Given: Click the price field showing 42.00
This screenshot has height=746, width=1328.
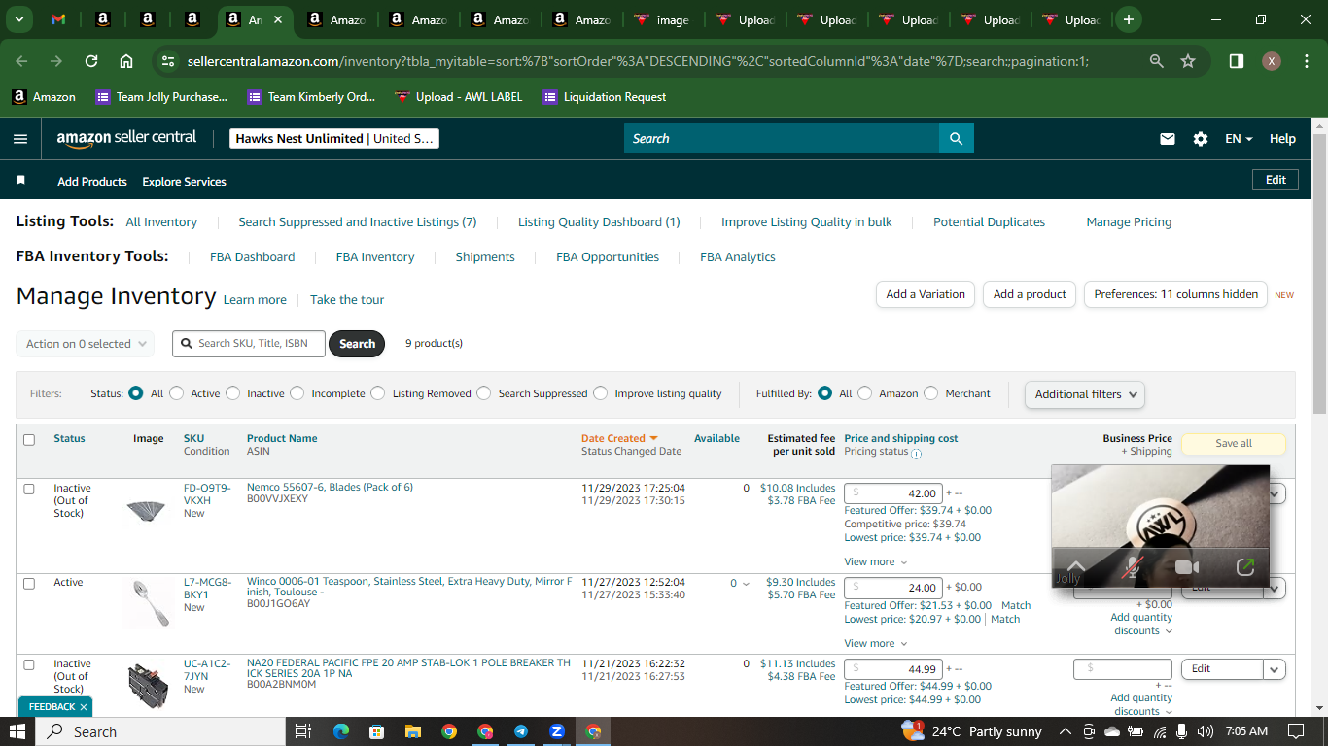Looking at the screenshot, I should click(893, 493).
